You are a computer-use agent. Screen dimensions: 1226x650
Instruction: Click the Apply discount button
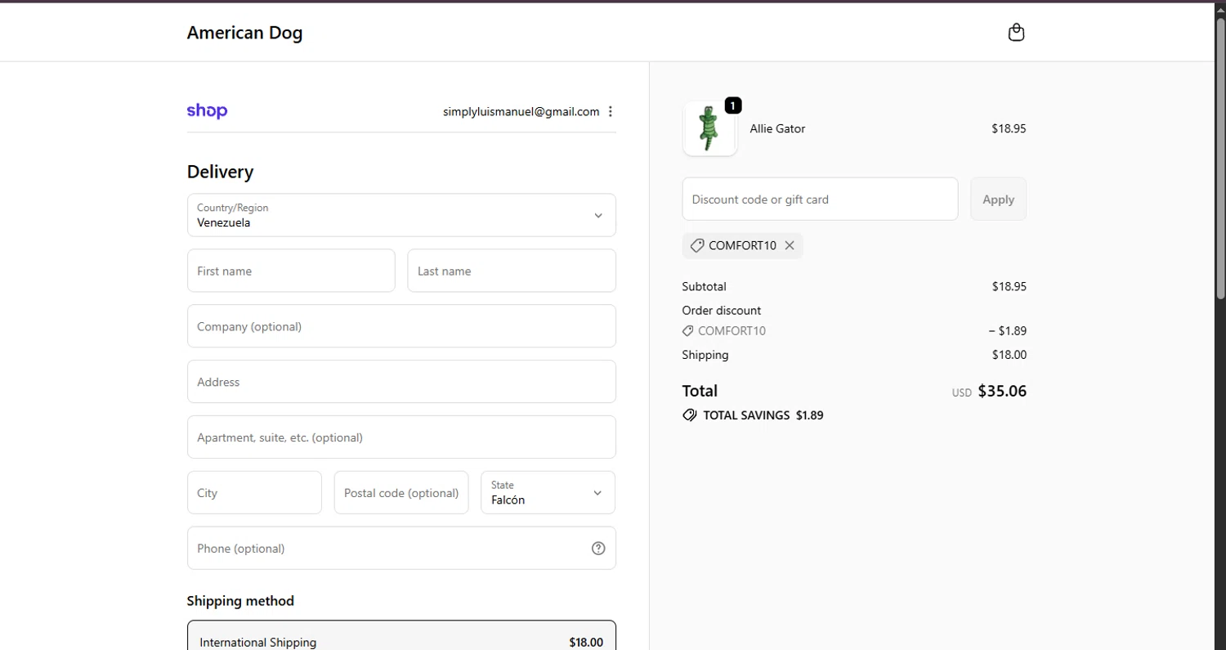click(x=998, y=199)
